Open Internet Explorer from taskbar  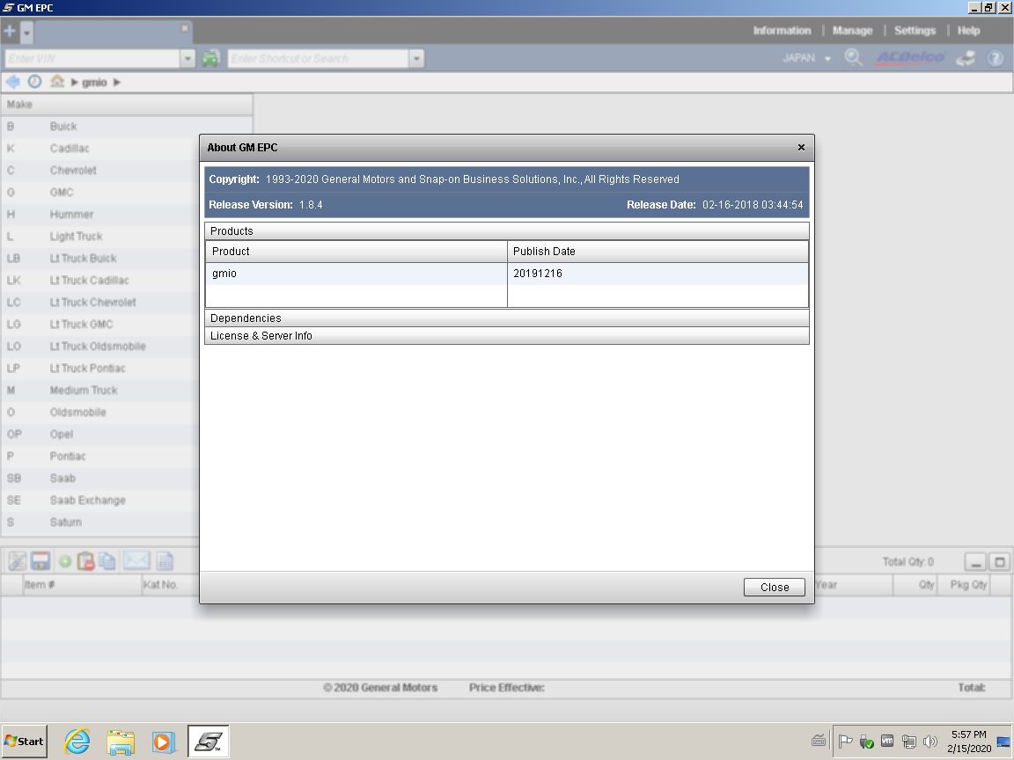(x=77, y=742)
